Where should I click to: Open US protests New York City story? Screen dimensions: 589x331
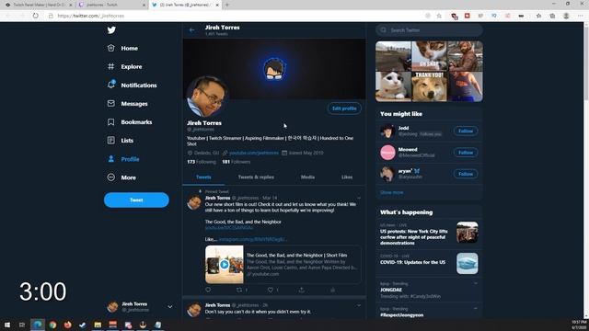pos(429,234)
